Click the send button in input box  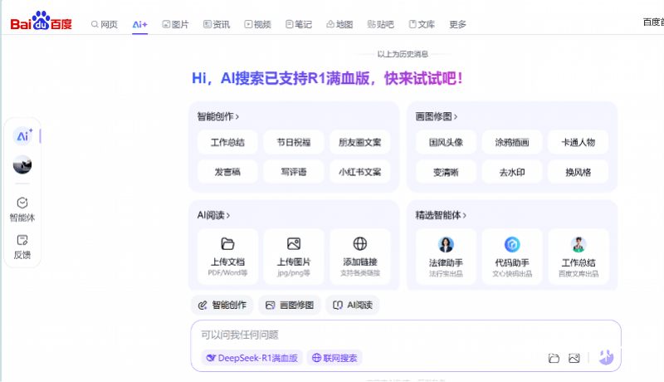pyautogui.click(x=607, y=357)
